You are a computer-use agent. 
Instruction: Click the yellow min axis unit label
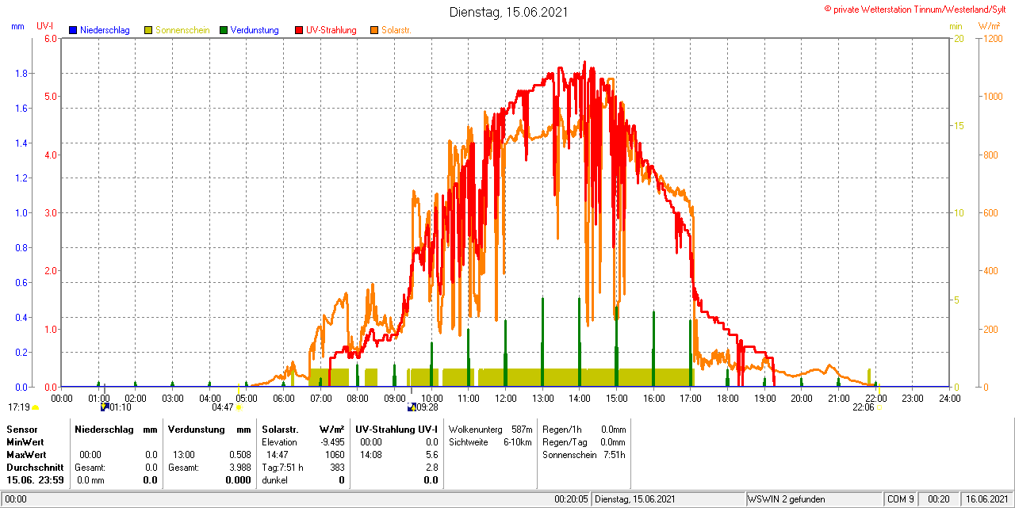(956, 26)
